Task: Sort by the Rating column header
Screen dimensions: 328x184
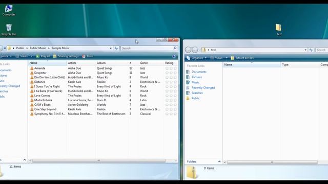Action: [x=170, y=63]
